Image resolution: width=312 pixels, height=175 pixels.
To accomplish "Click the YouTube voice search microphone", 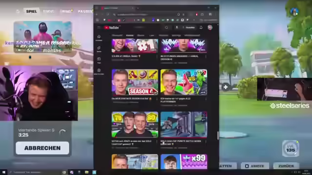I will [x=176, y=27].
